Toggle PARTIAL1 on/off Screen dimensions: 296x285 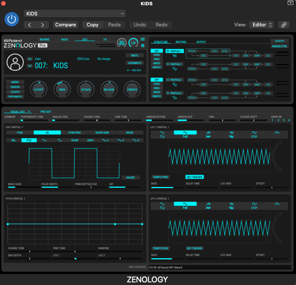pos(175,51)
